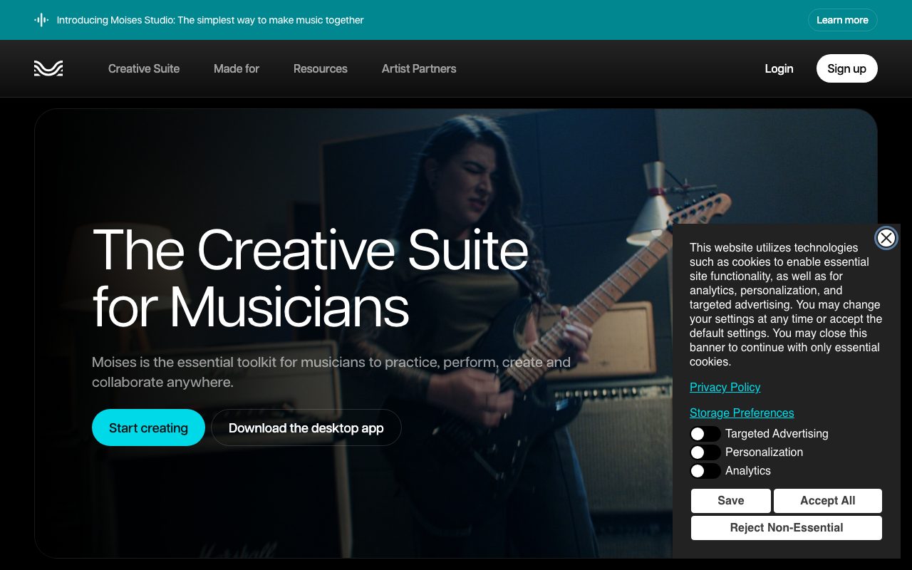Open the Resources menu
The image size is (912, 570).
point(321,68)
